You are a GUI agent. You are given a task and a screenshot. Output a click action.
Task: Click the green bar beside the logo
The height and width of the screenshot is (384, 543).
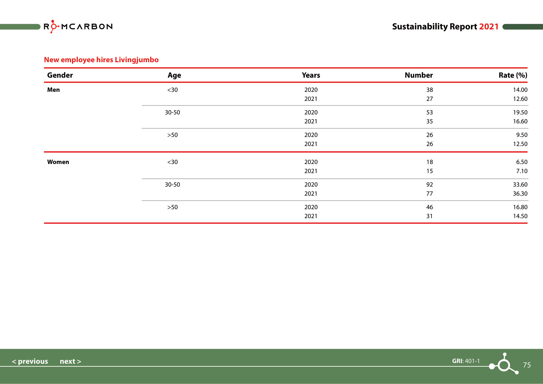19,27
